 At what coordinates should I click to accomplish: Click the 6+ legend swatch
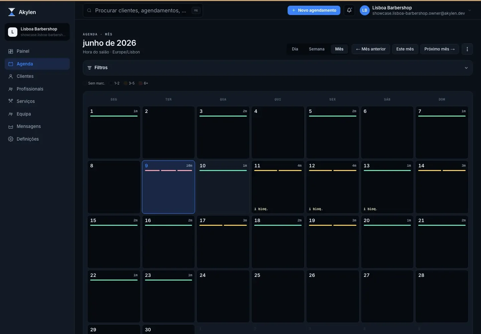pyautogui.click(x=141, y=83)
